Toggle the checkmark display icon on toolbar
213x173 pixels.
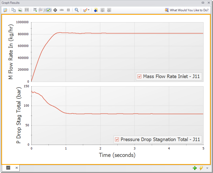tap(49, 10)
